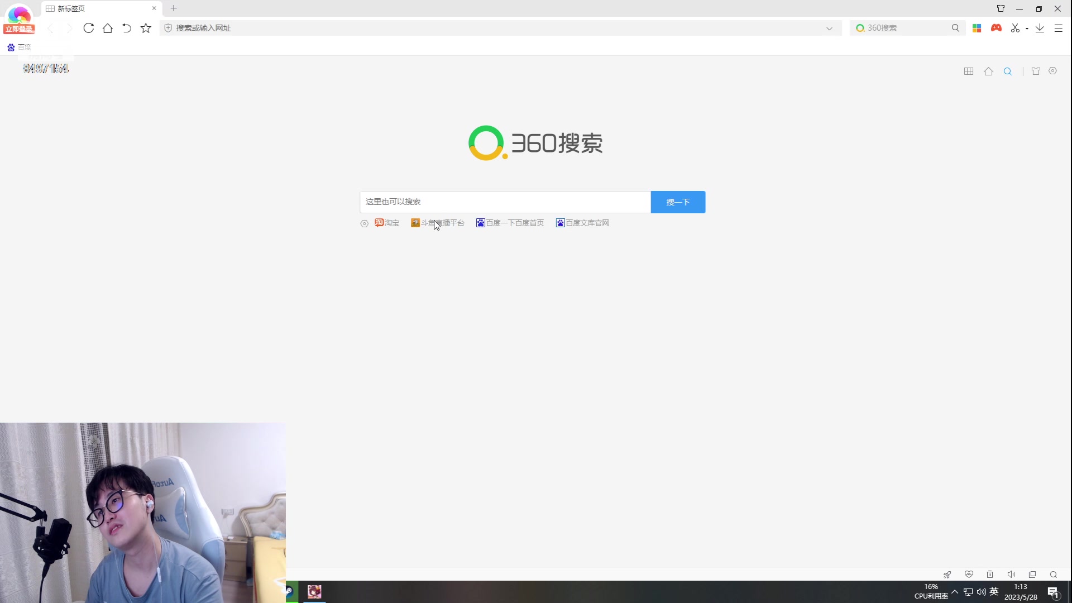
Task: Click the 搜一下 search button
Action: click(678, 202)
